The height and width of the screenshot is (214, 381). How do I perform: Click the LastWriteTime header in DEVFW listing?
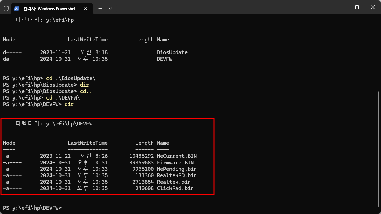tap(87, 143)
